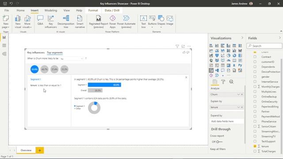The width and height of the screenshot is (283, 159).
Task: Remove Churn from the Analyze well
Action: pyautogui.click(x=242, y=94)
